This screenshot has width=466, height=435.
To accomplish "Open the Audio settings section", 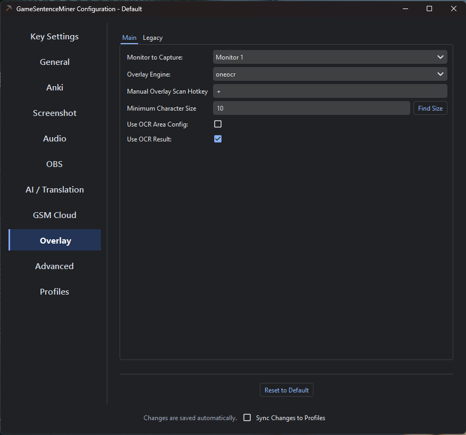I will tap(55, 139).
